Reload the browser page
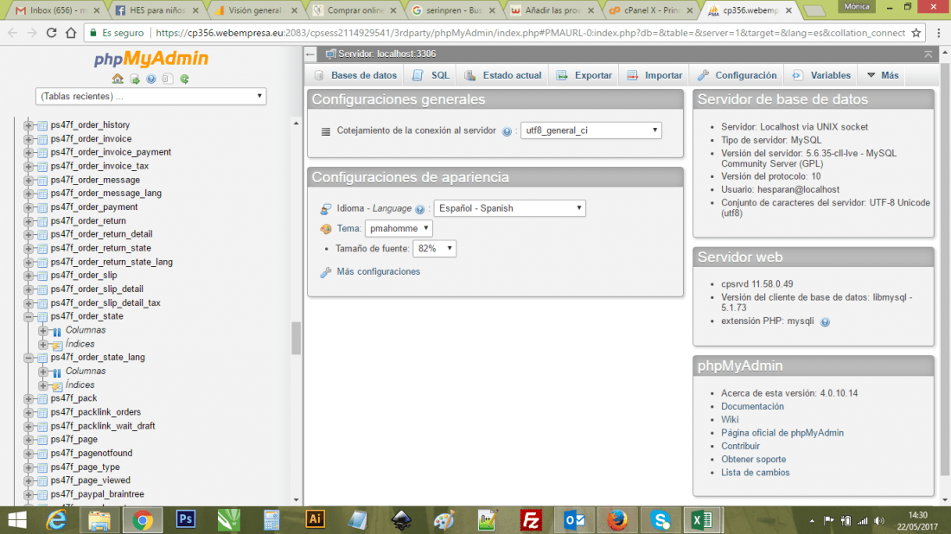The width and height of the screenshot is (951, 534). tap(52, 33)
